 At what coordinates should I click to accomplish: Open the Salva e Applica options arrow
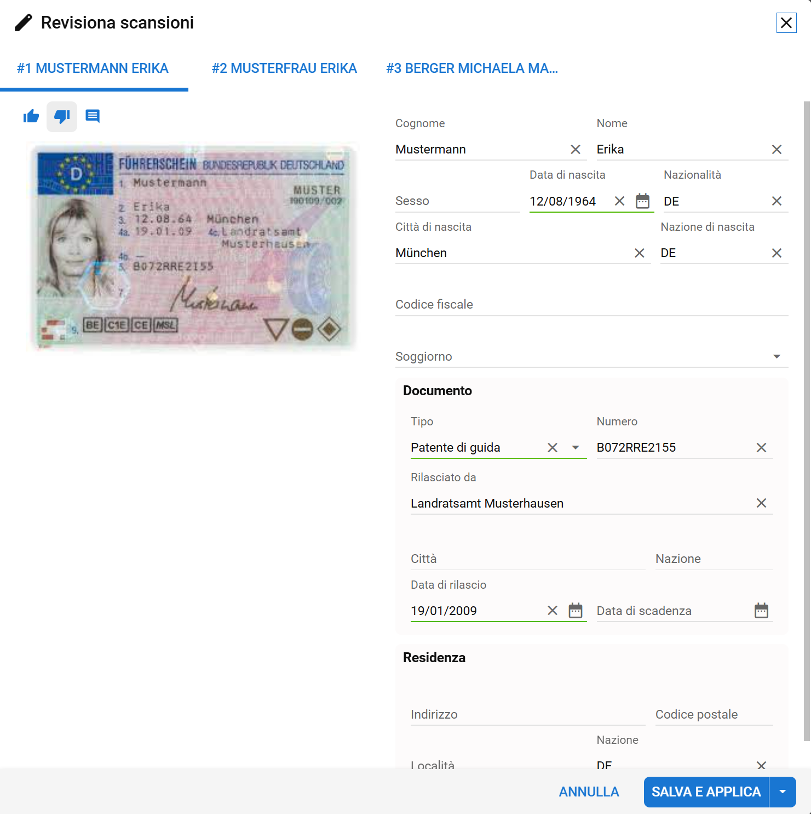783,792
